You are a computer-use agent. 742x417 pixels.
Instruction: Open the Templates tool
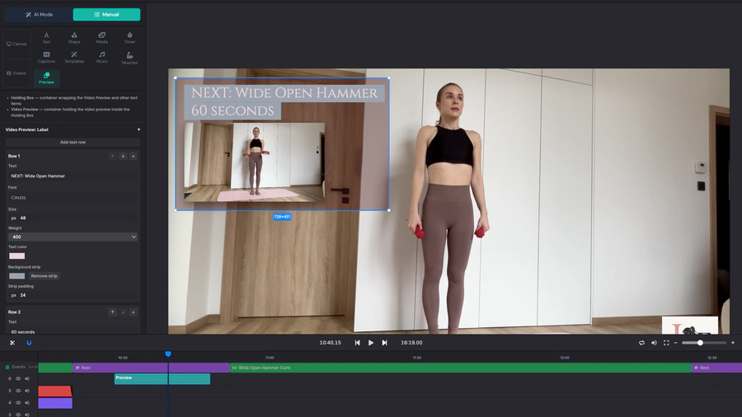(74, 58)
